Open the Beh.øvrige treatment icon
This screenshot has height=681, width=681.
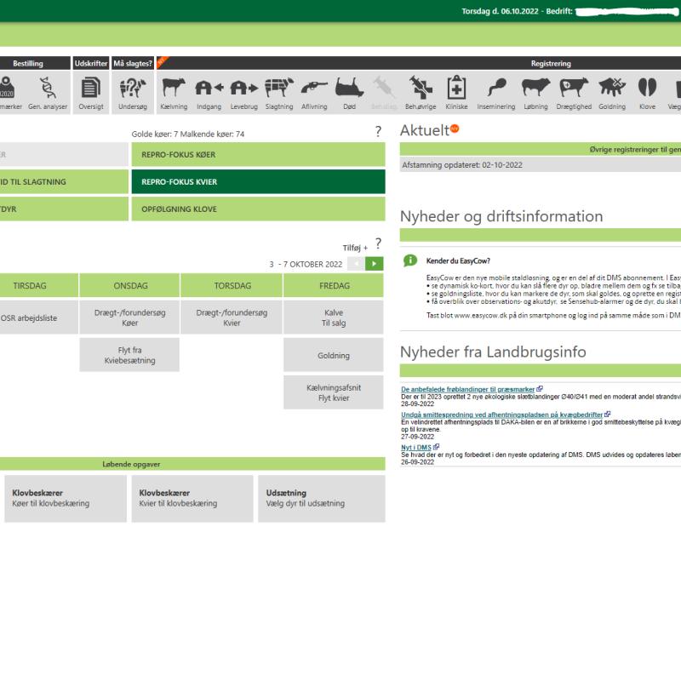[421, 88]
